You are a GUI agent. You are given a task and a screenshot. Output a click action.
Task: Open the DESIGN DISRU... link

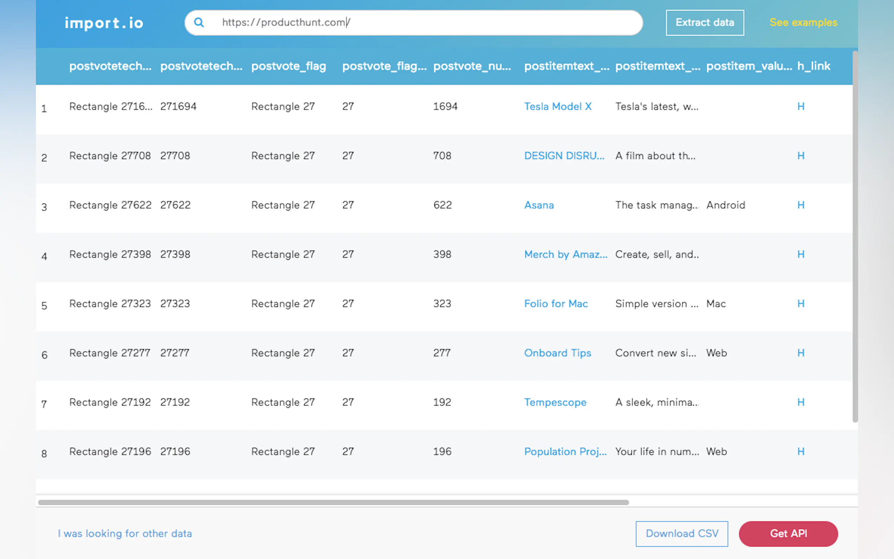coord(564,156)
